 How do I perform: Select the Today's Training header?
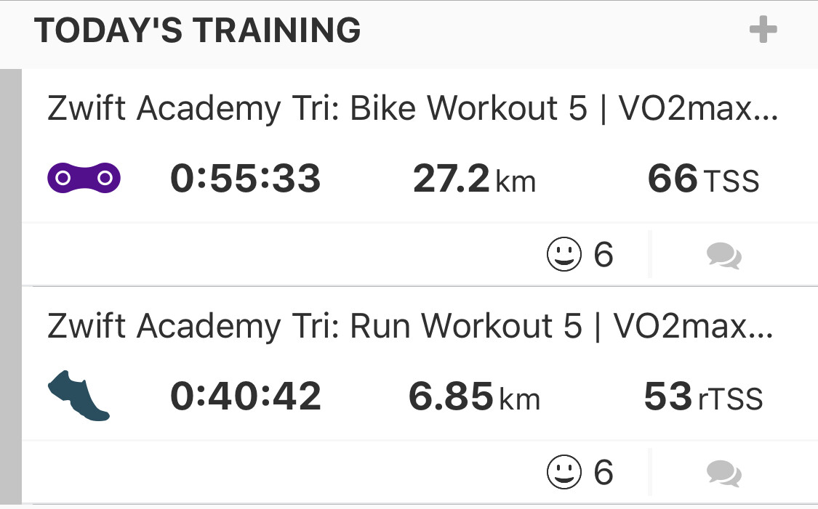click(x=198, y=31)
